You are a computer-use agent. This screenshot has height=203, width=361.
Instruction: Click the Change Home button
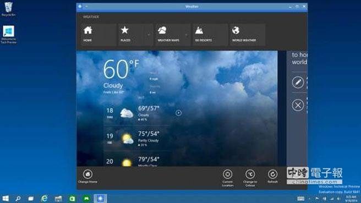(87, 177)
